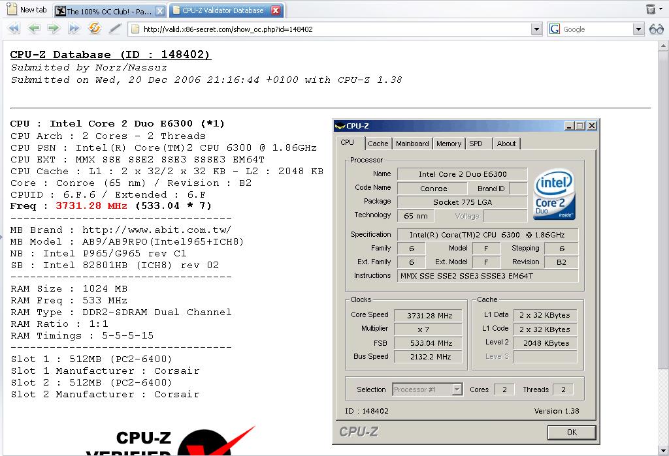The width and height of the screenshot is (669, 456).
Task: Open the Processor #1 selection dropdown
Action: click(457, 389)
